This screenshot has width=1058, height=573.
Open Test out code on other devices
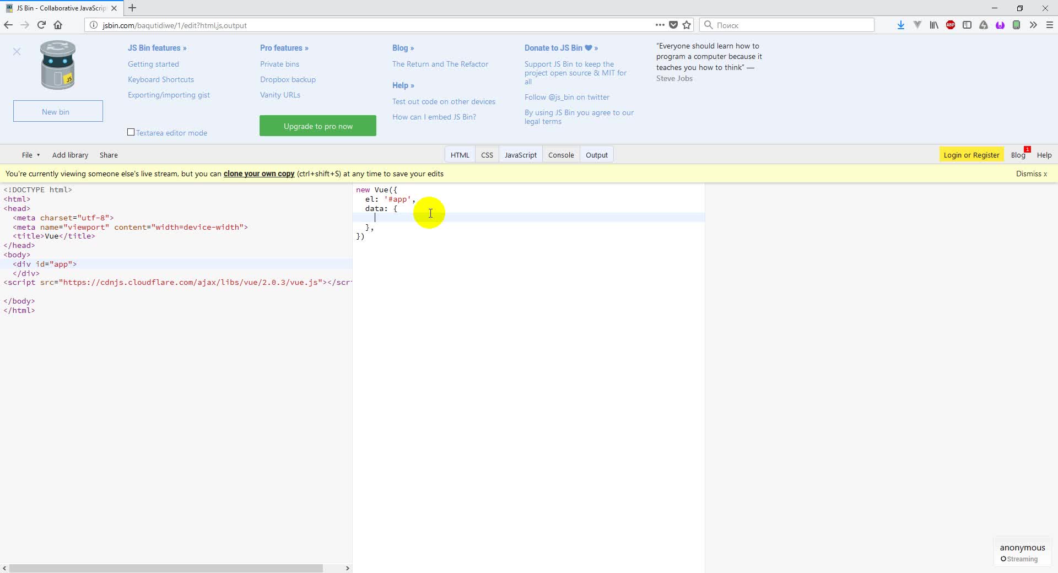click(444, 101)
